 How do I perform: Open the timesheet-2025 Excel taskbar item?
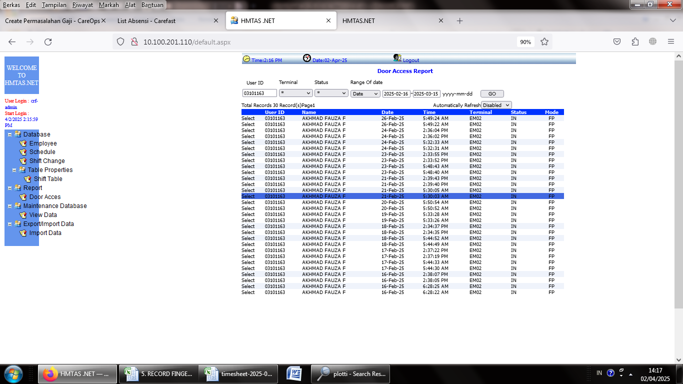238,373
